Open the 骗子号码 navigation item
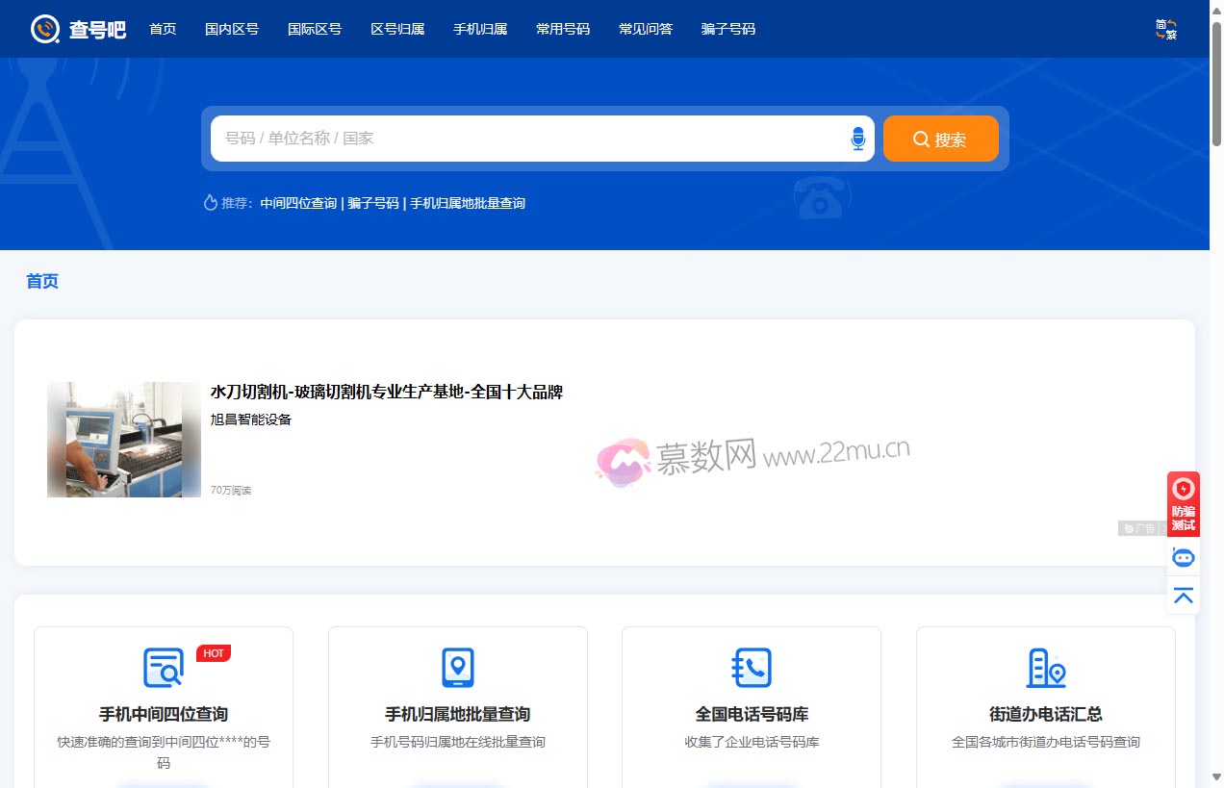Viewport: 1224px width, 788px height. pos(728,29)
